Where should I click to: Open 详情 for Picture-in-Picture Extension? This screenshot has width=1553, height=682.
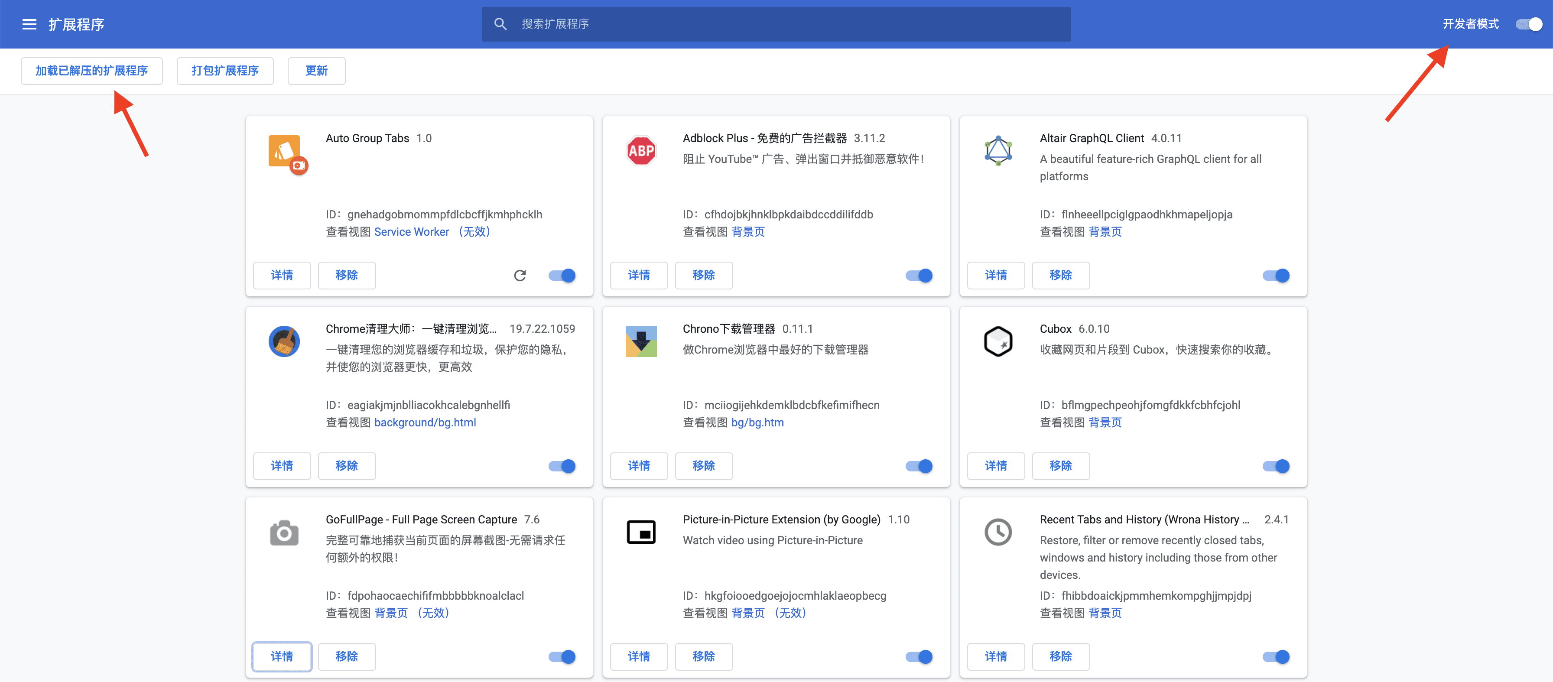pyautogui.click(x=638, y=657)
